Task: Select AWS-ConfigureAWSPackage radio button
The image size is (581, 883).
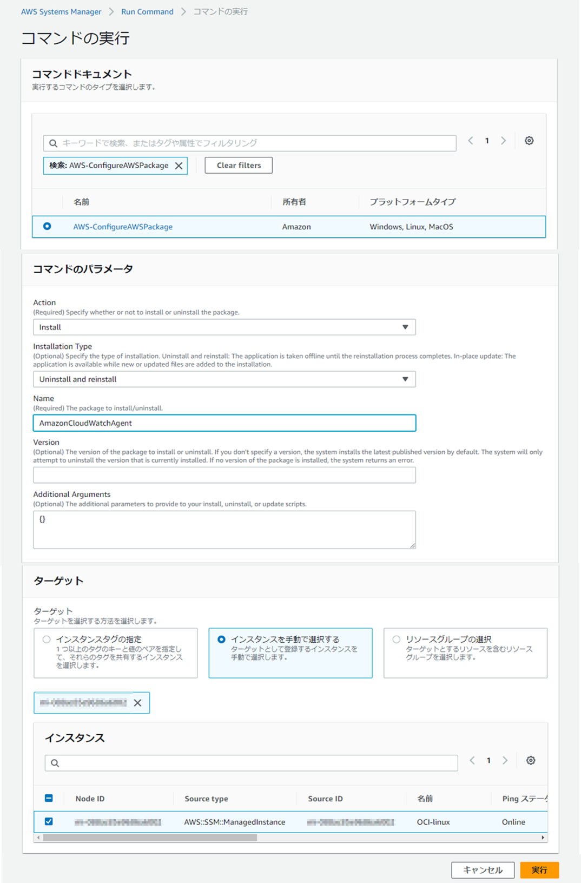Action: [x=47, y=226]
